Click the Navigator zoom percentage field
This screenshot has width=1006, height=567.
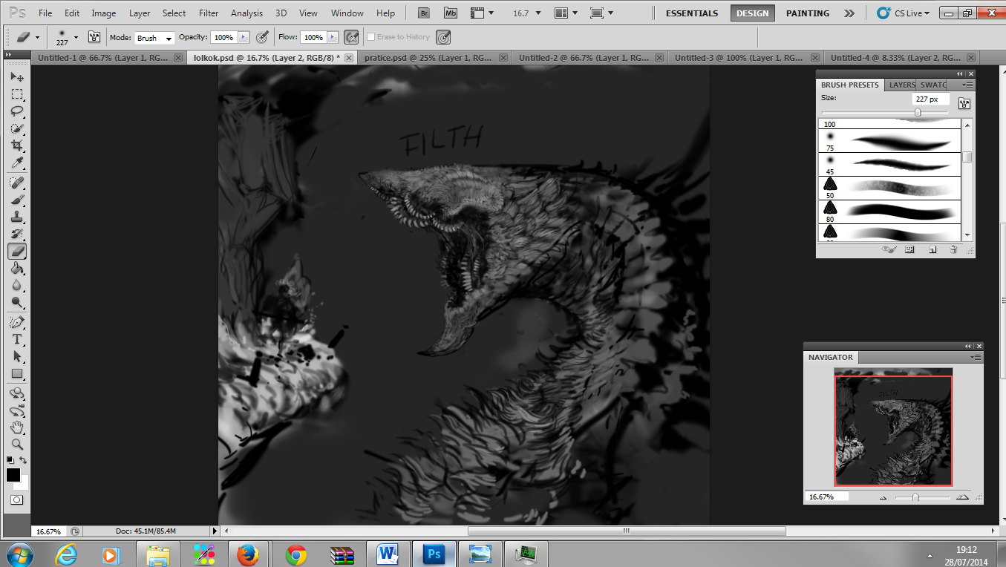[826, 496]
